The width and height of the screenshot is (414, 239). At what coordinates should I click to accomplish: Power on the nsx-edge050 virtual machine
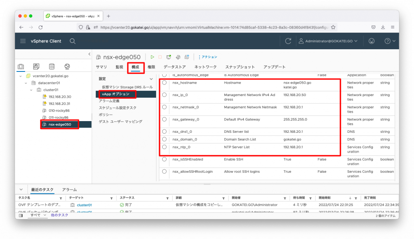152,57
